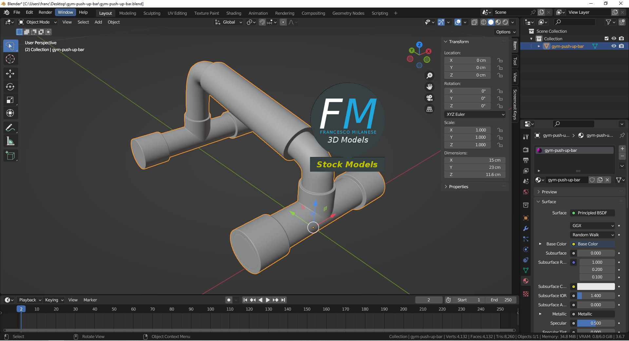Activate the Move tool
629x341 pixels.
pyautogui.click(x=10, y=73)
